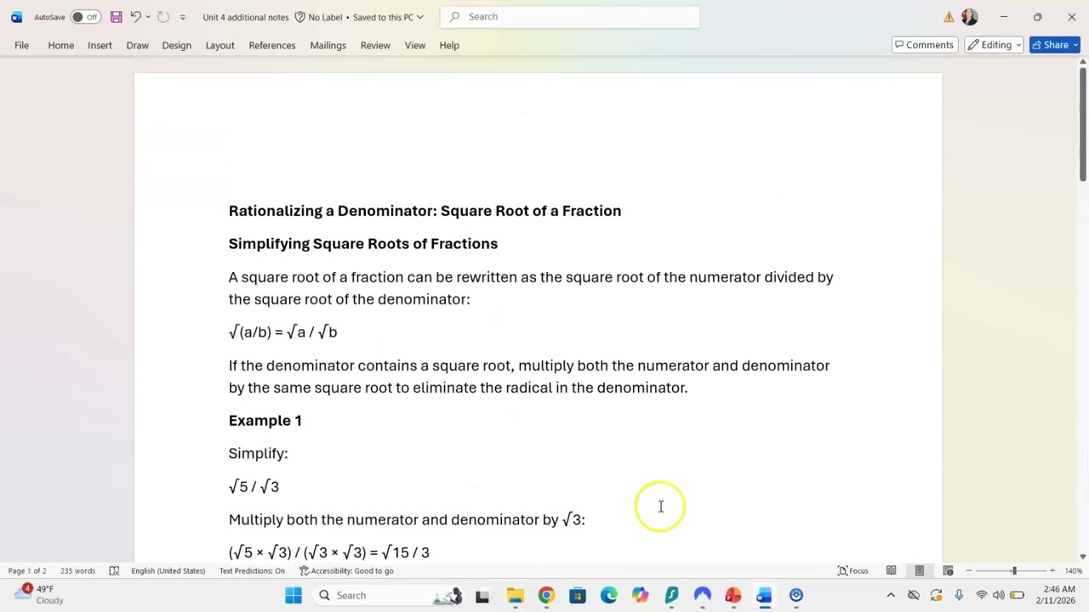Screen dimensions: 1089x612
Task: Expand the Saved to this PC dropdown
Action: pyautogui.click(x=420, y=17)
